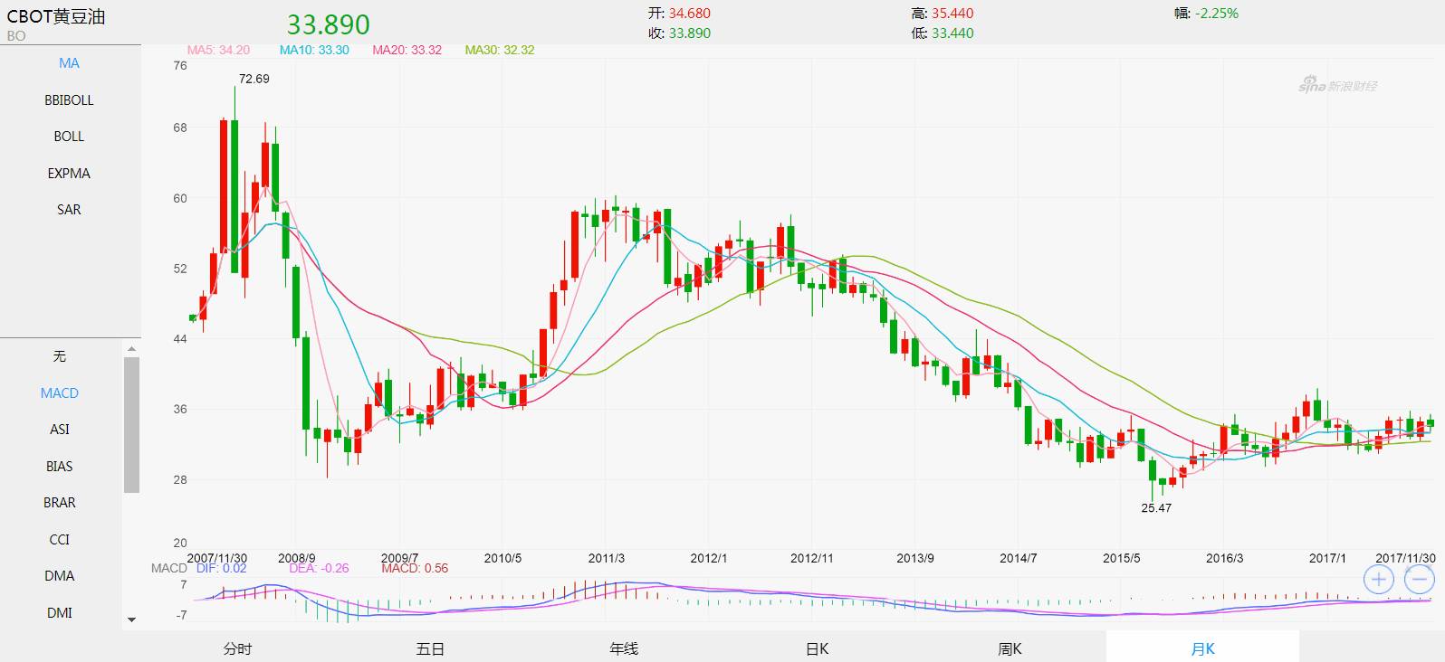Select 无 to hide sub-indicator

[x=60, y=356]
